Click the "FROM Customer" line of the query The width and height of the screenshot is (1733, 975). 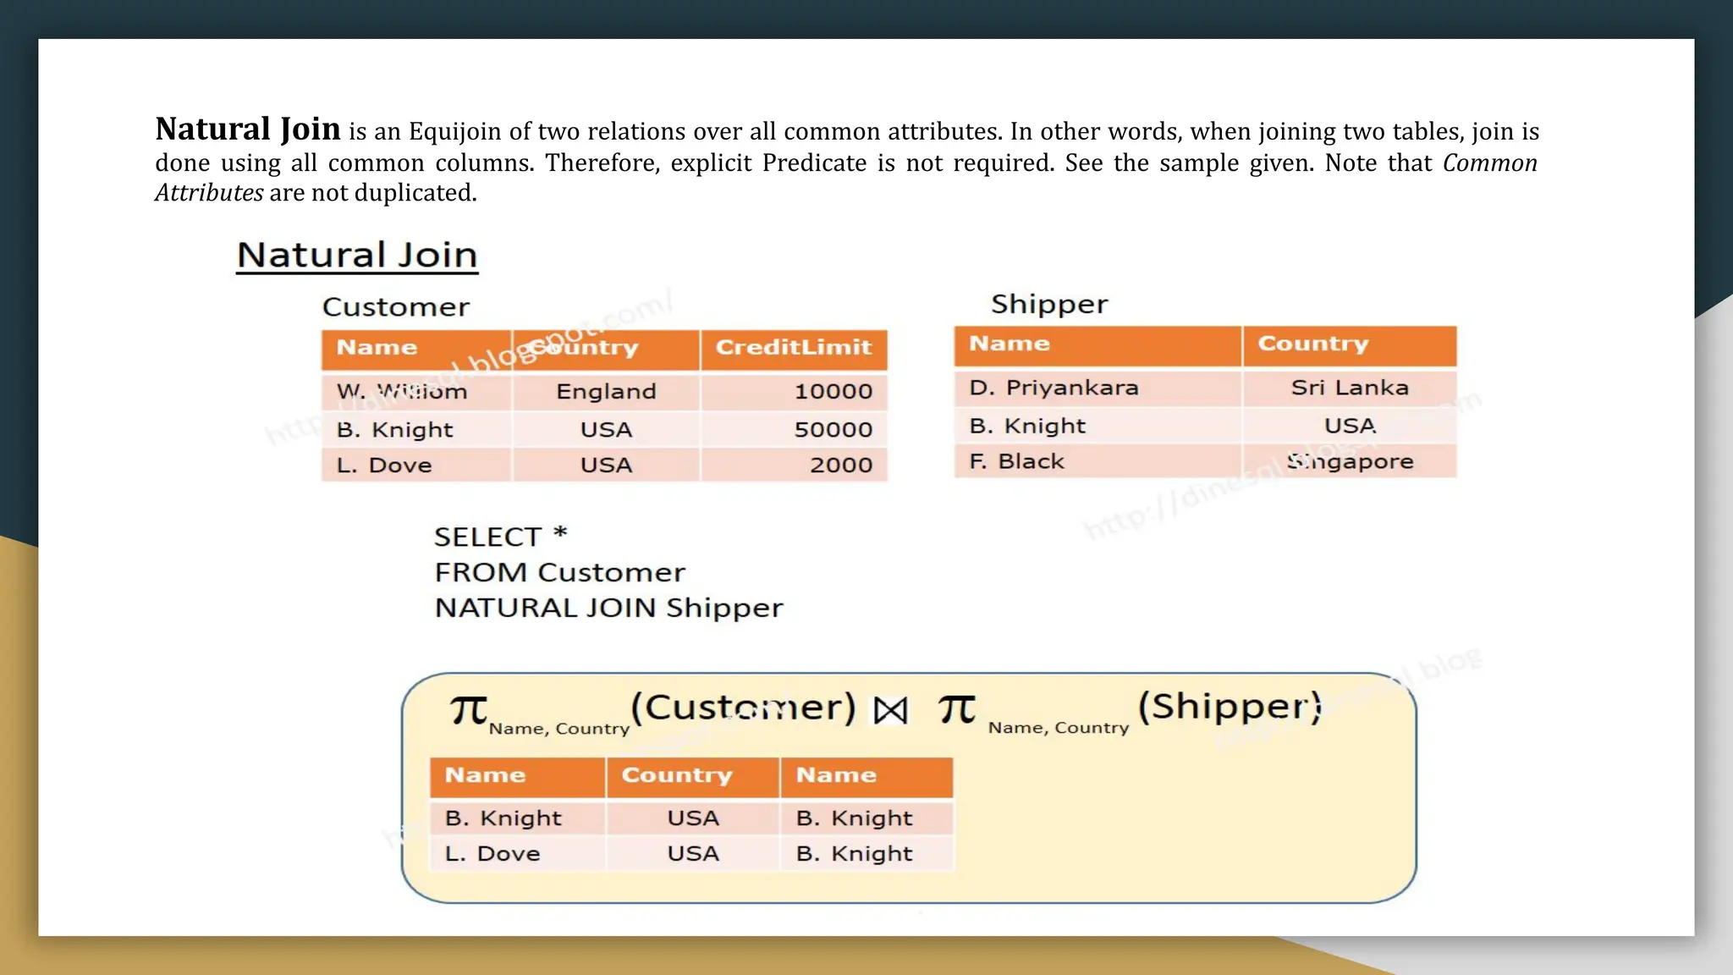click(559, 572)
